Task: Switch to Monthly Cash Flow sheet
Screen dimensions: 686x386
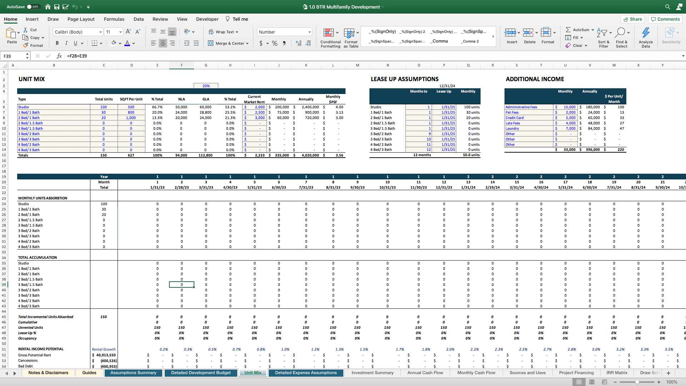Action: tap(476, 373)
